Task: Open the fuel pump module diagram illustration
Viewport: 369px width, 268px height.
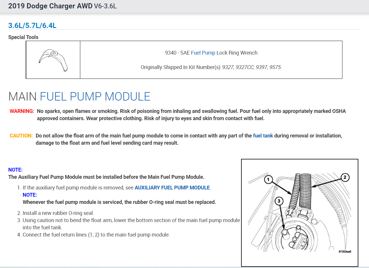Action: 300,213
